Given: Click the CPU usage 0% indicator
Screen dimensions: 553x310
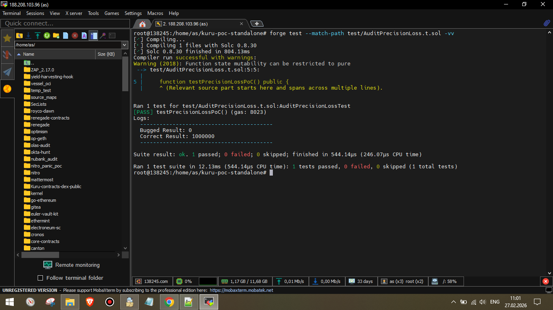Looking at the screenshot, I should click(185, 281).
